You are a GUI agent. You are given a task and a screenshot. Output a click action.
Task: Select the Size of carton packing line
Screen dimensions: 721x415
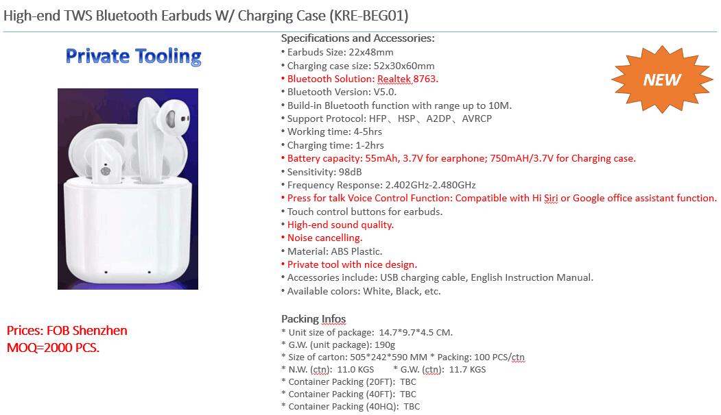click(403, 357)
